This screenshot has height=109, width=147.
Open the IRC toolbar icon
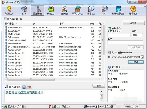[105, 9]
